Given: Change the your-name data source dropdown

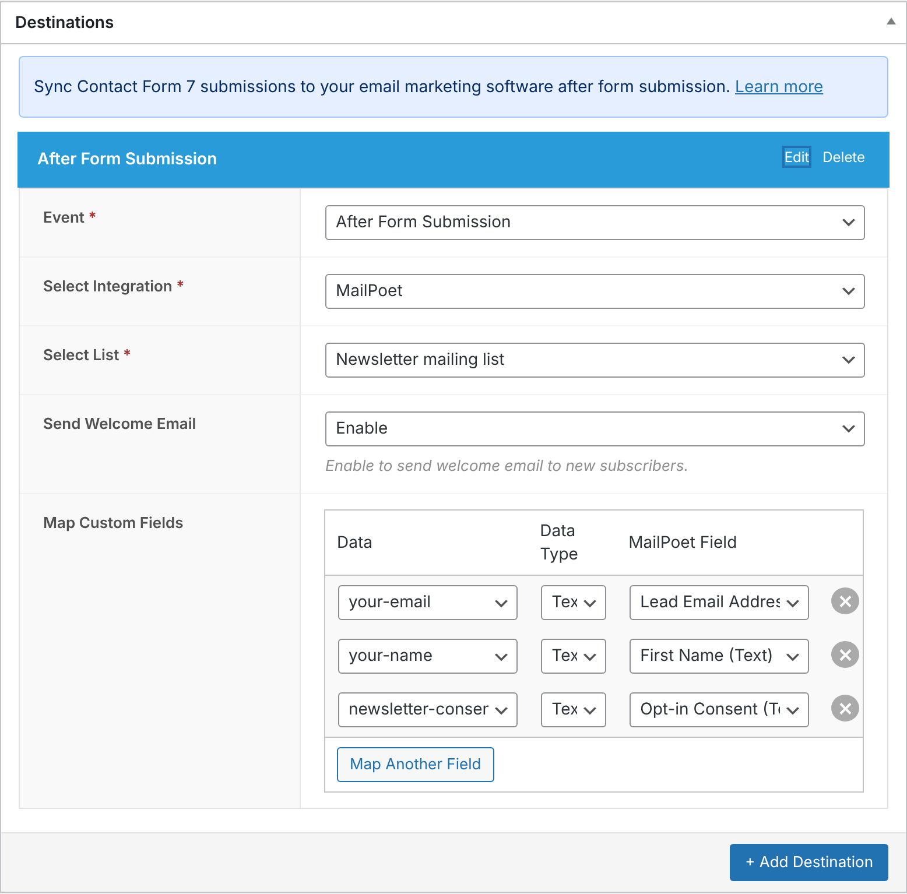Looking at the screenshot, I should click(x=427, y=656).
